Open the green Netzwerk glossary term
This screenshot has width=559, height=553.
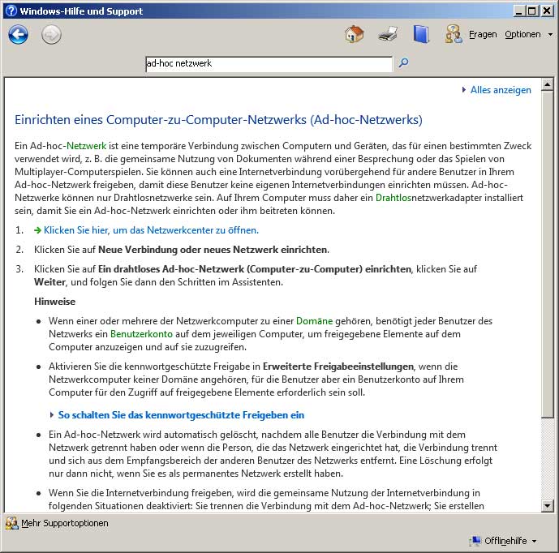[x=86, y=146]
